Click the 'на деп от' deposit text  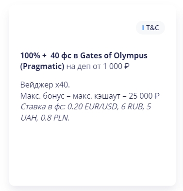coord(83,67)
